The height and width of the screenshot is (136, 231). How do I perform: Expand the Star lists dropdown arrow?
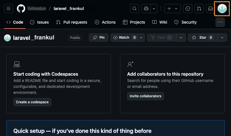tap(222, 38)
